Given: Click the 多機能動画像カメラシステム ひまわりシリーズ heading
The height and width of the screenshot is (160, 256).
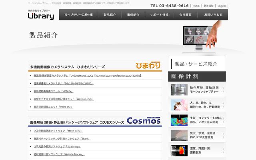Looking at the screenshot, I should 68,67.
